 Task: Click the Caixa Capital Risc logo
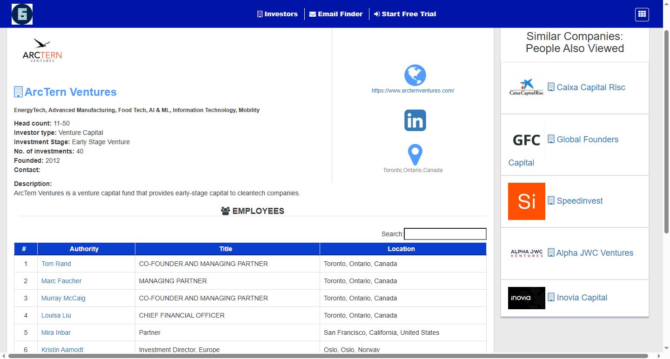527,87
